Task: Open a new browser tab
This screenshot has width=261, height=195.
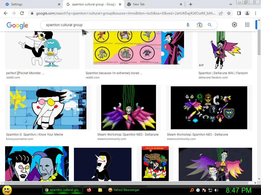Action: tap(191, 4)
